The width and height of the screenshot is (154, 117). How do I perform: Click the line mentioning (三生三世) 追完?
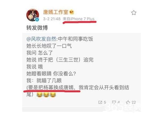tap(60, 60)
